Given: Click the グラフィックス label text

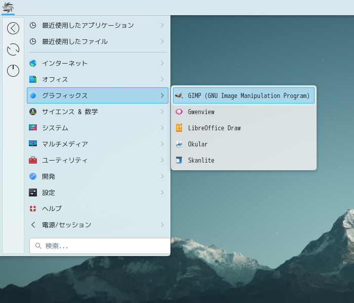Looking at the screenshot, I should coord(65,95).
